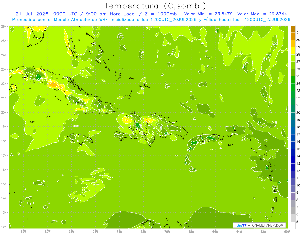The image size is (305, 235).
Task: Select the '1200UTC_23JUL2026' valid-until time text
Action: (267, 20)
